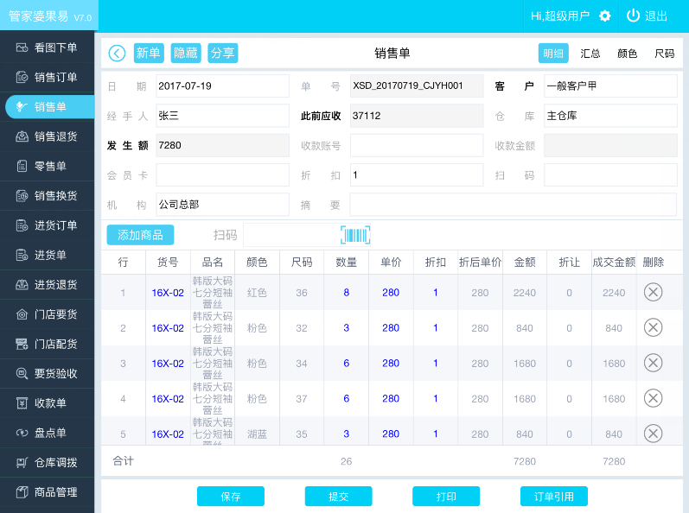689x513 pixels.
Task: Click the 数量 column header
Action: click(347, 263)
